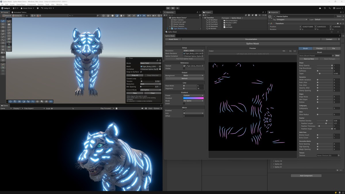Click the Play button in the toolbar
Image resolution: width=345 pixels, height=194 pixels.
(168, 8)
